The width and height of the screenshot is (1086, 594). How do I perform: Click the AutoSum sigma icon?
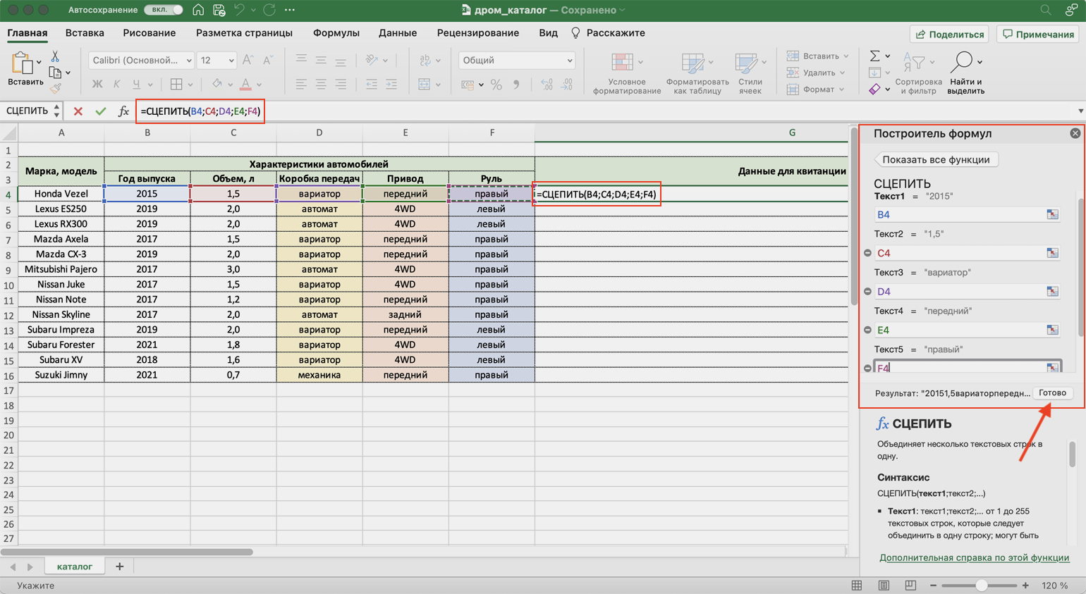[874, 56]
